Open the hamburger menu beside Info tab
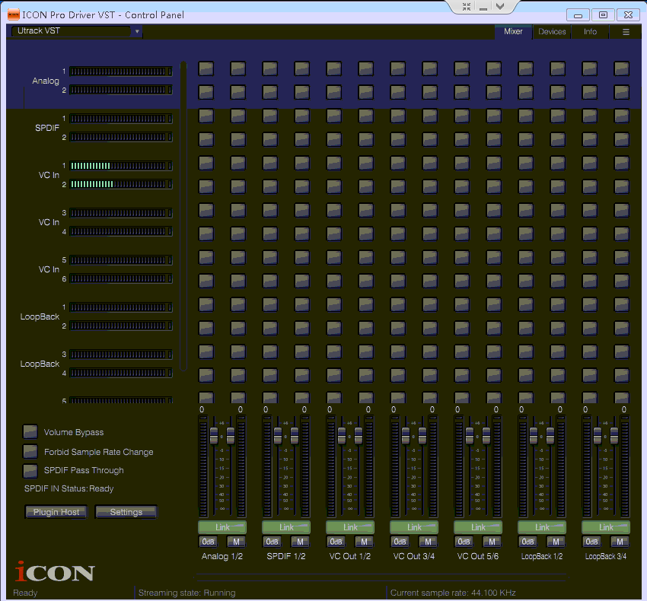This screenshot has width=647, height=601. (x=626, y=32)
